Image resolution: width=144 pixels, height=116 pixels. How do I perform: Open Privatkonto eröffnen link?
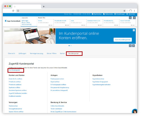15,82
